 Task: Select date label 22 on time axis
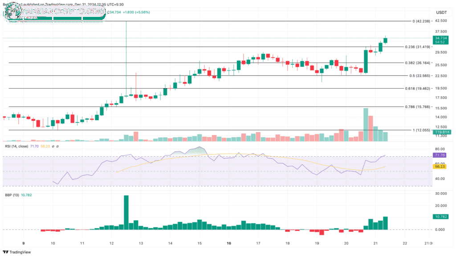(405, 243)
